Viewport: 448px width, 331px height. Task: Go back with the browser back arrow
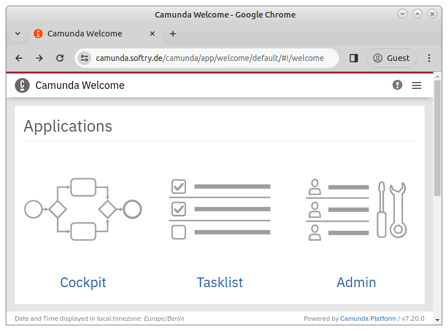click(x=19, y=58)
